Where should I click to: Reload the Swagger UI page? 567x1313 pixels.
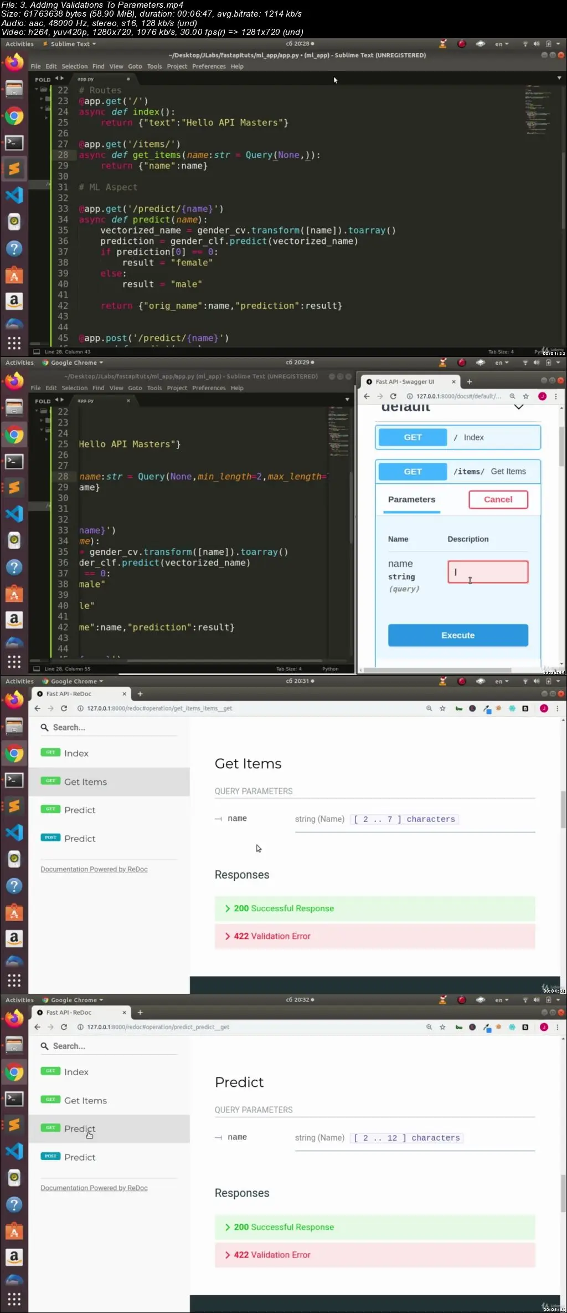(x=393, y=396)
